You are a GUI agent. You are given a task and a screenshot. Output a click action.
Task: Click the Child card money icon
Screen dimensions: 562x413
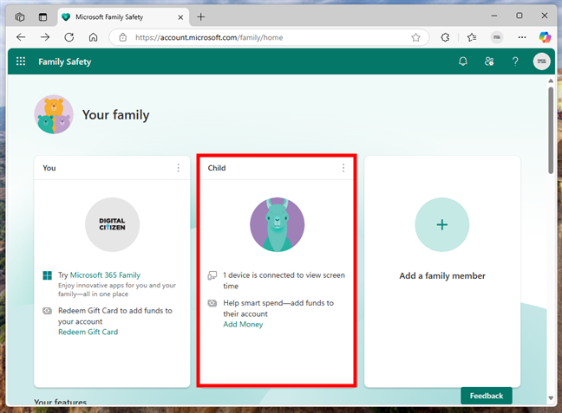click(212, 304)
